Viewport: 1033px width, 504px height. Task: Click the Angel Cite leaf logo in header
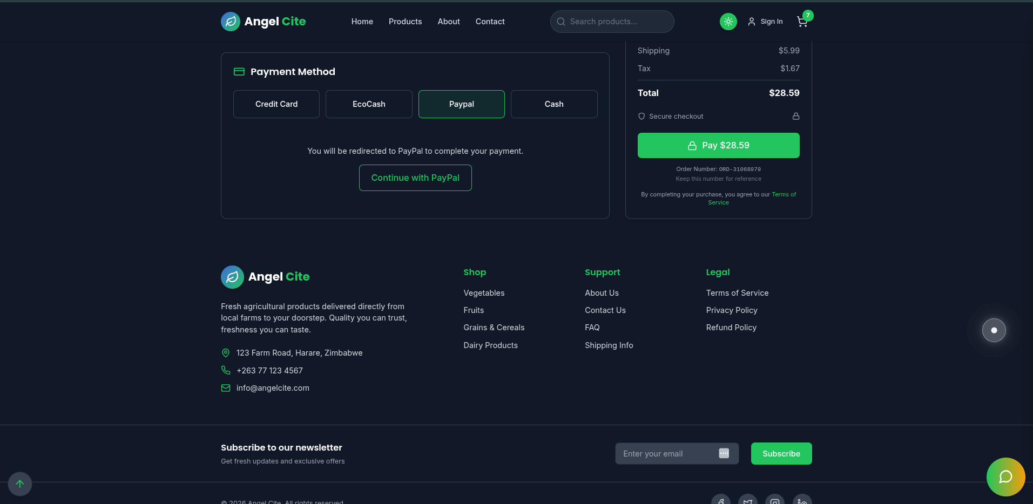231,22
